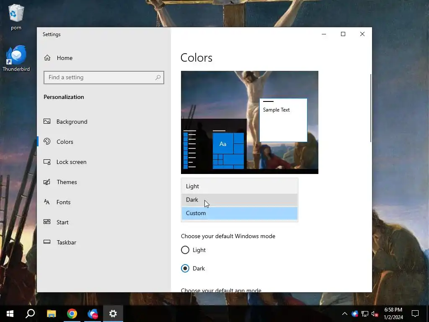Close the Settings window
The height and width of the screenshot is (322, 429).
click(x=362, y=34)
